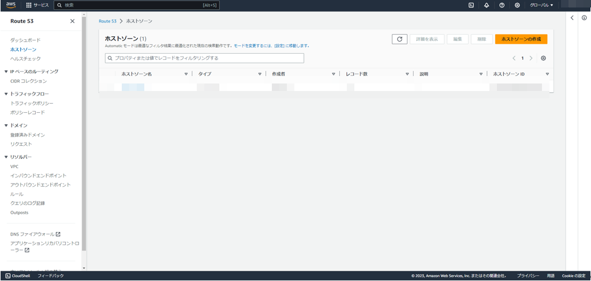This screenshot has width=591, height=281.
Task: Click 編集 button
Action: coord(458,39)
